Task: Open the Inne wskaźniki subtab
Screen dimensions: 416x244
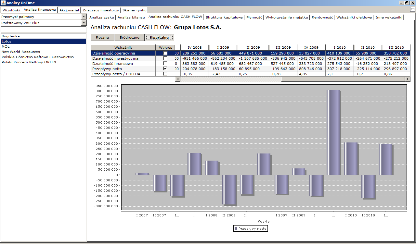Action: click(389, 17)
